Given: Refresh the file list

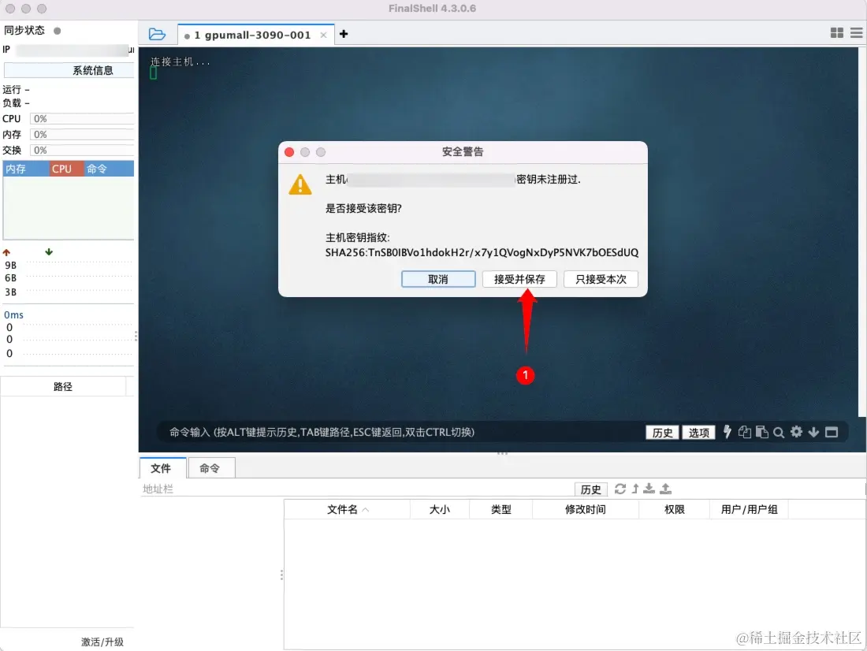Looking at the screenshot, I should pyautogui.click(x=620, y=489).
